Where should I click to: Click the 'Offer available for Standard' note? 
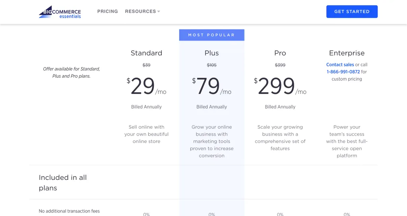(x=72, y=72)
